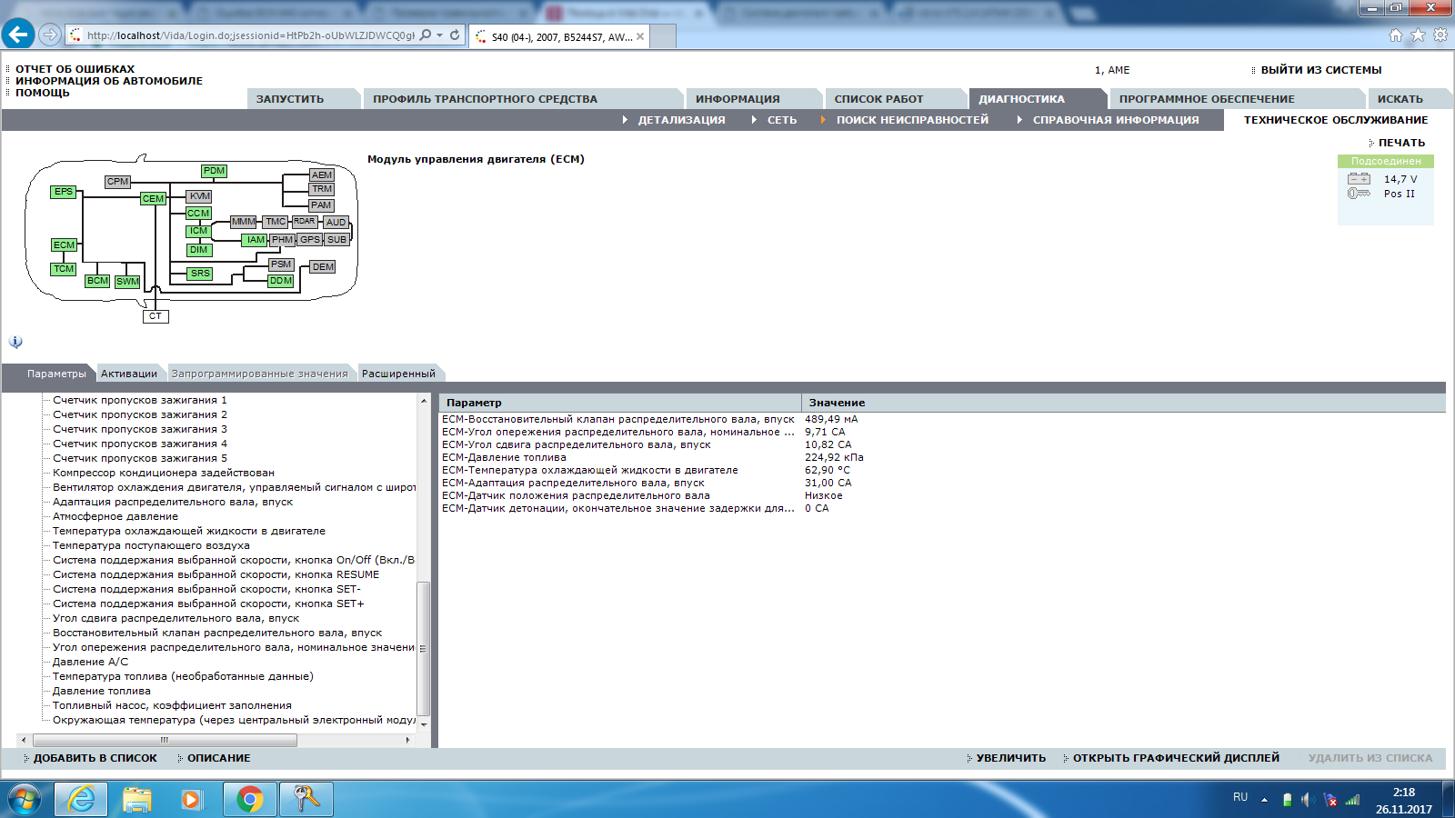The image size is (1455, 818).
Task: Expand the Справочная информация submenu
Action: 1115,120
